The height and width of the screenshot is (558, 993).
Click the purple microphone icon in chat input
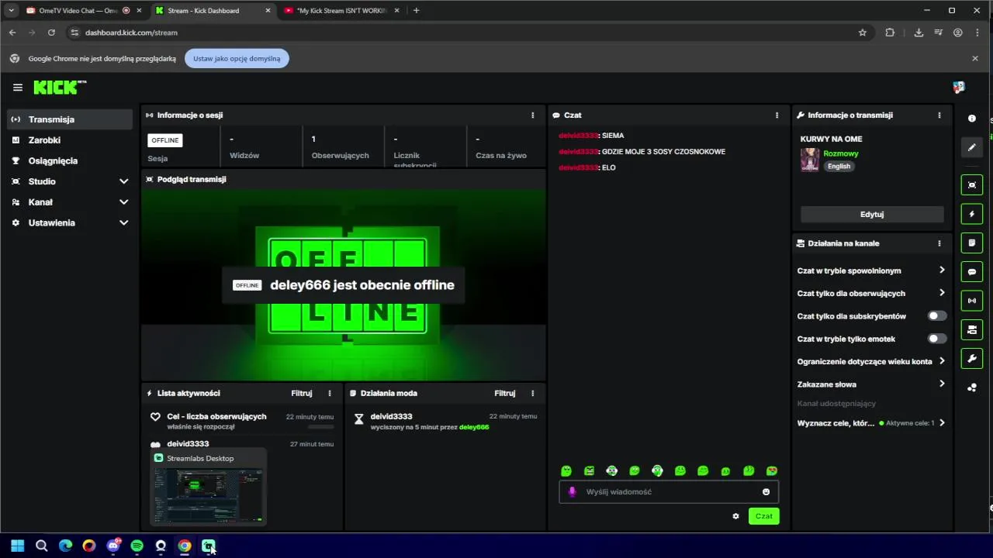573,491
